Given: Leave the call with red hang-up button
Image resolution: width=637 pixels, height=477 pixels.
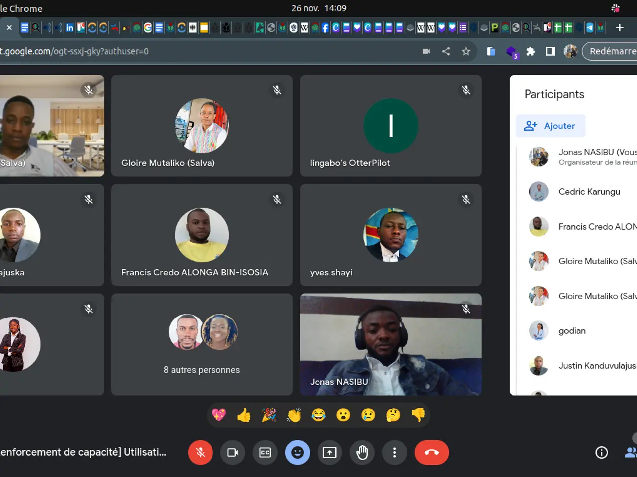Looking at the screenshot, I should (x=431, y=452).
